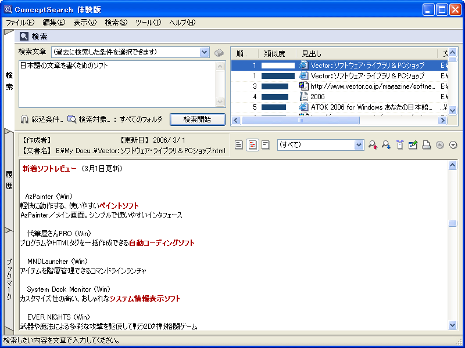Image resolution: width=465 pixels, height=348 pixels.
Task: Click the AzPainter (Win) entry
Action: [49, 197]
